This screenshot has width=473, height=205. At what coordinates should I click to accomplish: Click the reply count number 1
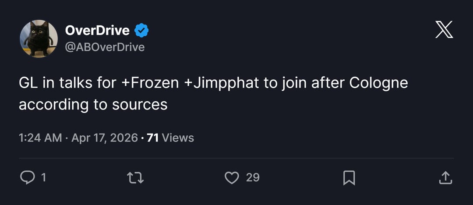(x=43, y=177)
